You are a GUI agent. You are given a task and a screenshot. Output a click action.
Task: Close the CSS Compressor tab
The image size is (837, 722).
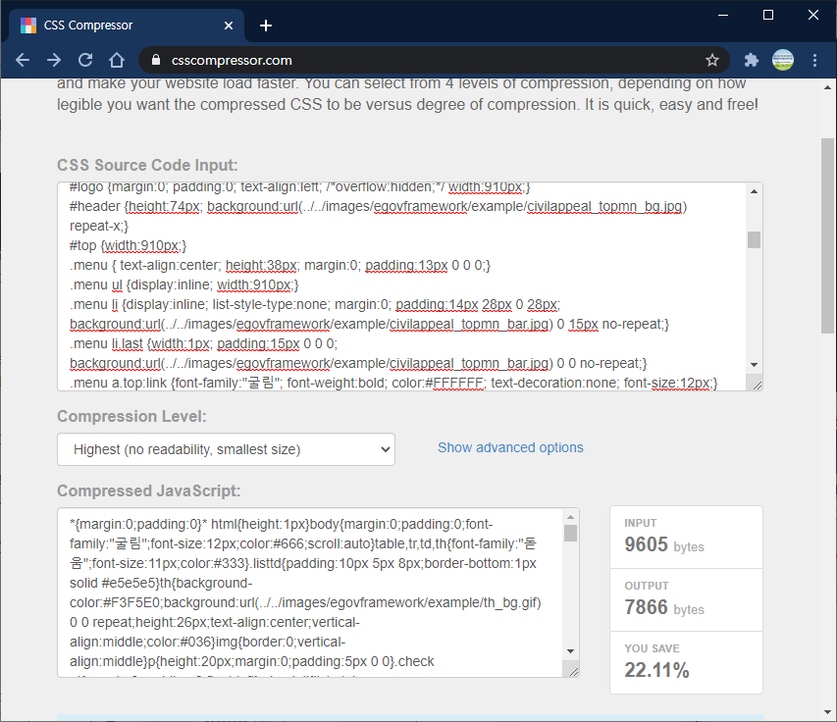point(229,26)
